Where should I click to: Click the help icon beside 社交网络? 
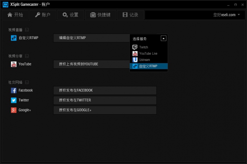point(27,82)
